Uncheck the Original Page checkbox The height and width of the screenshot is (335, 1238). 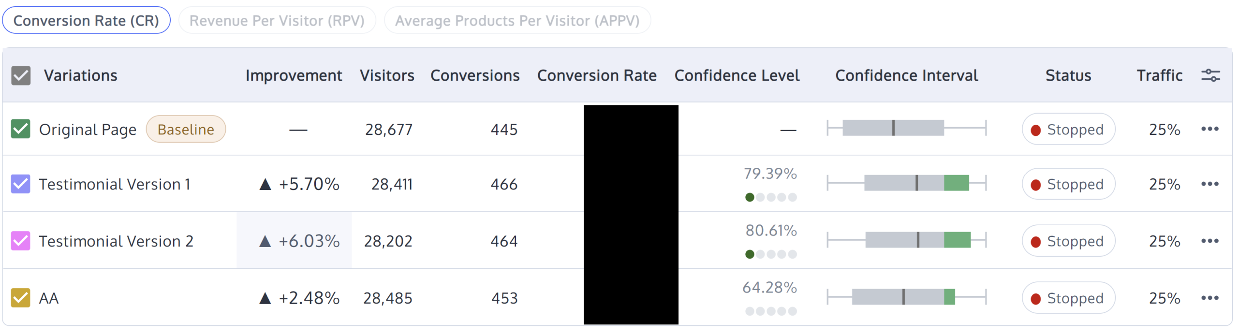point(21,129)
